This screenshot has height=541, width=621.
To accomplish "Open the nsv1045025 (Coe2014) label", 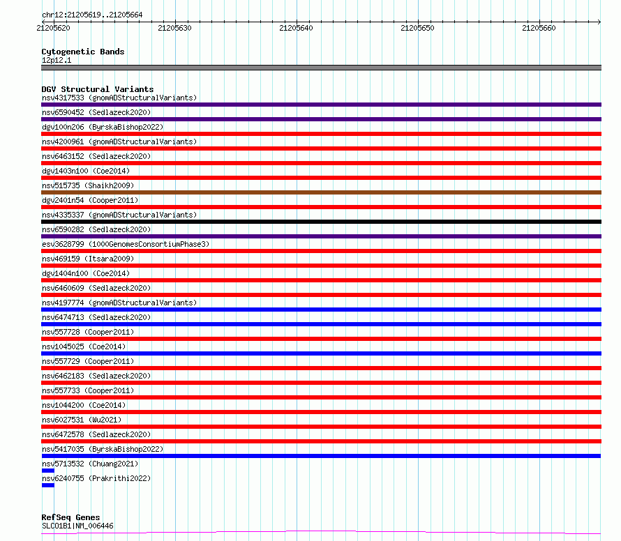I will [x=84, y=346].
